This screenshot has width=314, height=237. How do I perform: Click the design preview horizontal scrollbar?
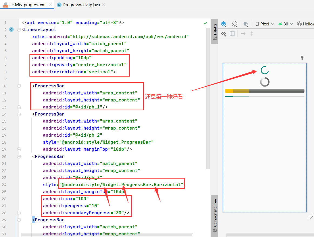[x=270, y=235]
